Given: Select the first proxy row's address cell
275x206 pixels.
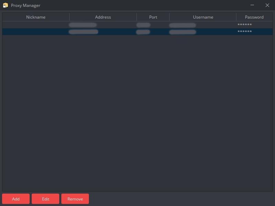Looking at the screenshot, I should point(83,25).
